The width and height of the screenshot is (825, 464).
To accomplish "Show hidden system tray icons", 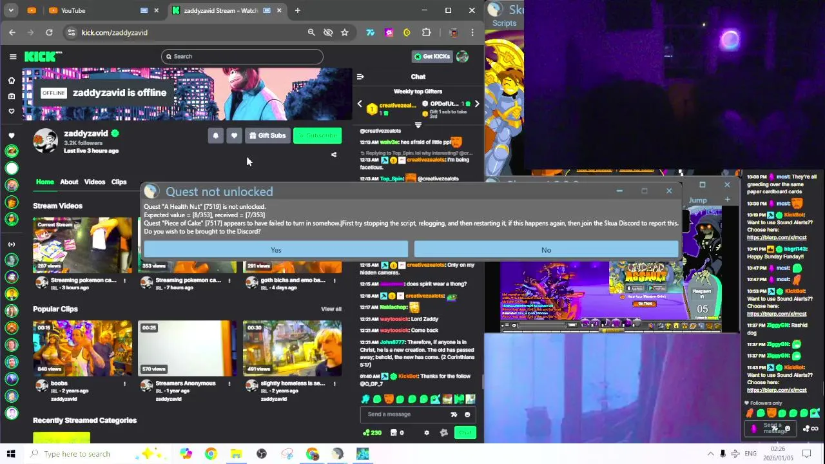I will click(x=710, y=454).
